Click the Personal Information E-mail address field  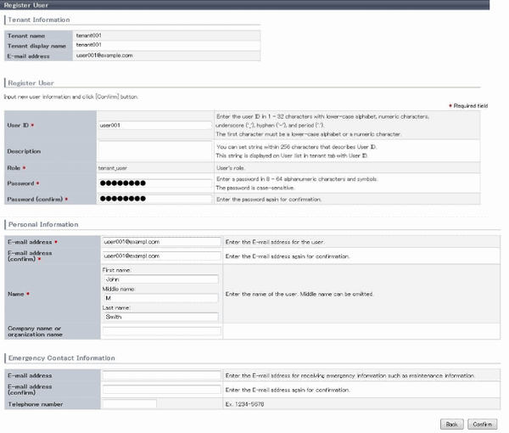point(160,241)
